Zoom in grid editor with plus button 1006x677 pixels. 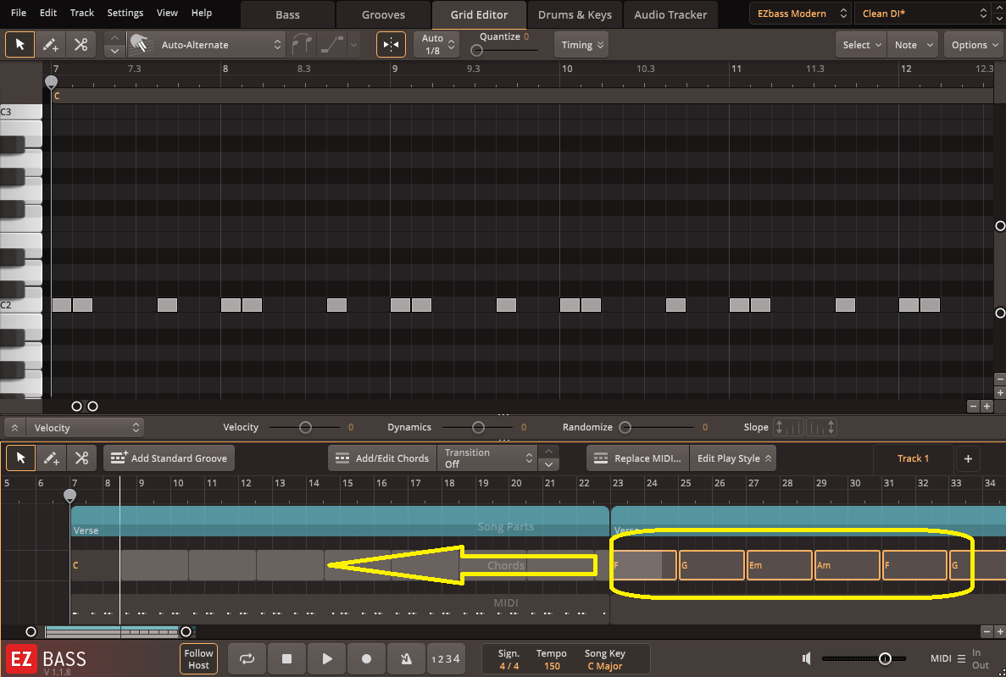pos(987,406)
